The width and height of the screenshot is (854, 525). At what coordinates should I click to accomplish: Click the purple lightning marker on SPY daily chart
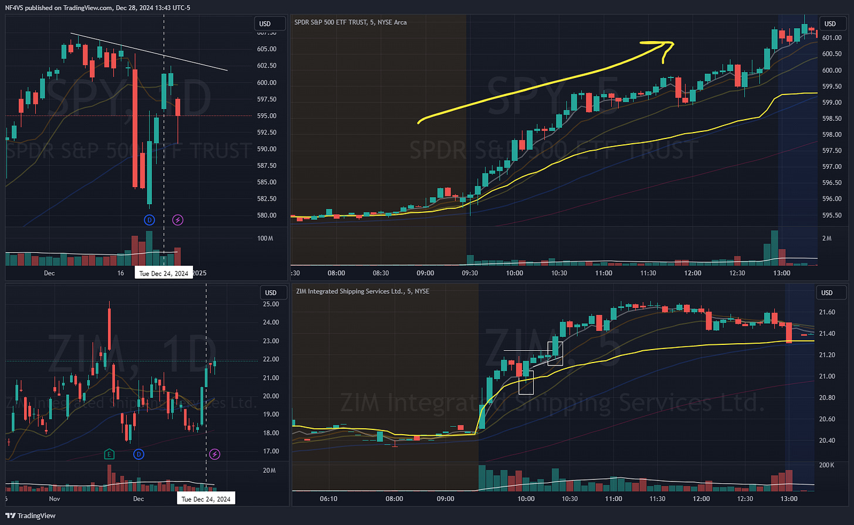point(178,220)
